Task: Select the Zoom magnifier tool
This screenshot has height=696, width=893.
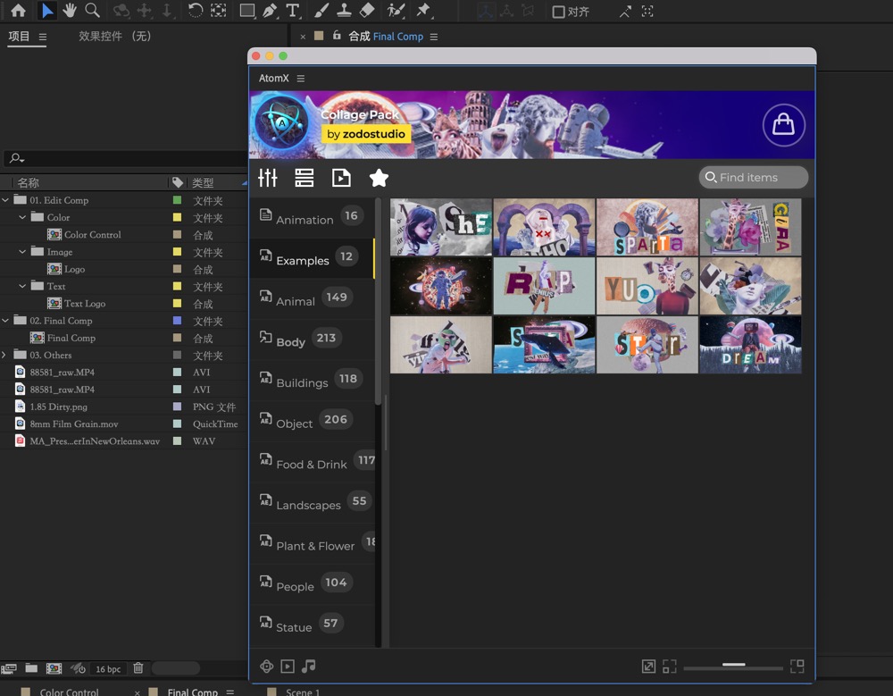Action: pyautogui.click(x=92, y=12)
